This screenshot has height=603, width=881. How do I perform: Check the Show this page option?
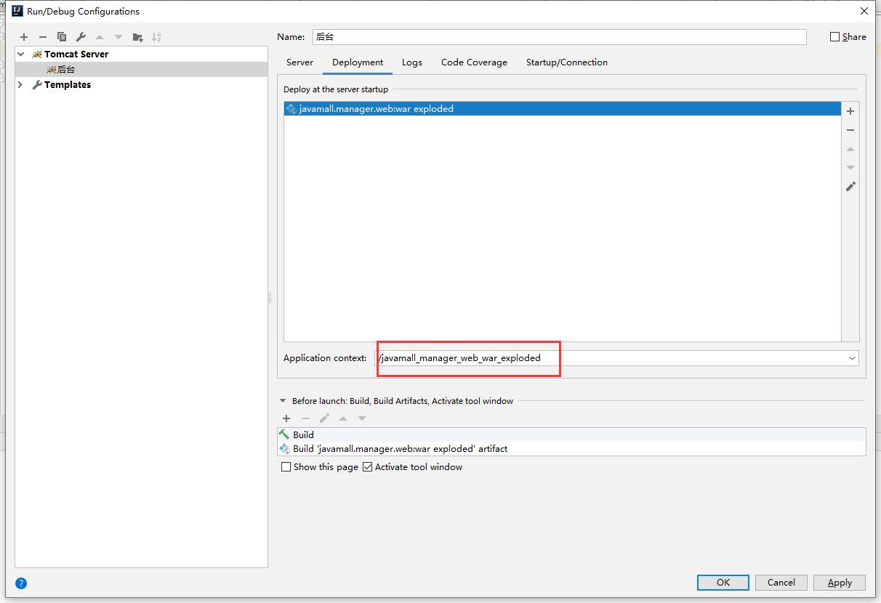286,467
